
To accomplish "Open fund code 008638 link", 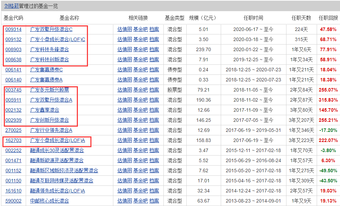I will [x=14, y=60].
